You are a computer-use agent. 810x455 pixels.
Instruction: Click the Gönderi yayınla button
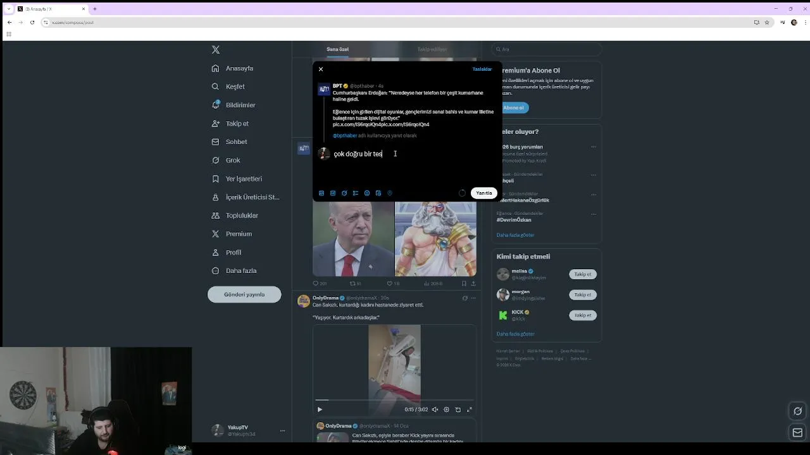pyautogui.click(x=244, y=294)
